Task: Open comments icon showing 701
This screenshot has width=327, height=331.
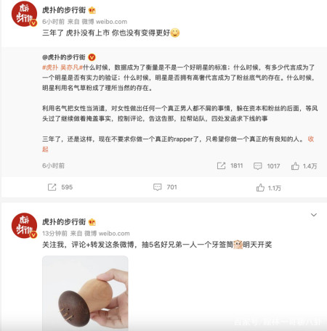Action: (158, 187)
